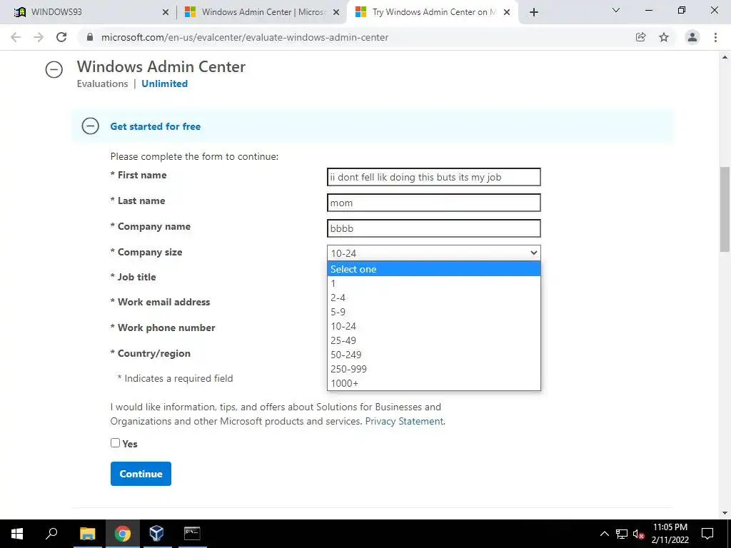Click Get started for free heading
The height and width of the screenshot is (548, 731).
tap(155, 126)
